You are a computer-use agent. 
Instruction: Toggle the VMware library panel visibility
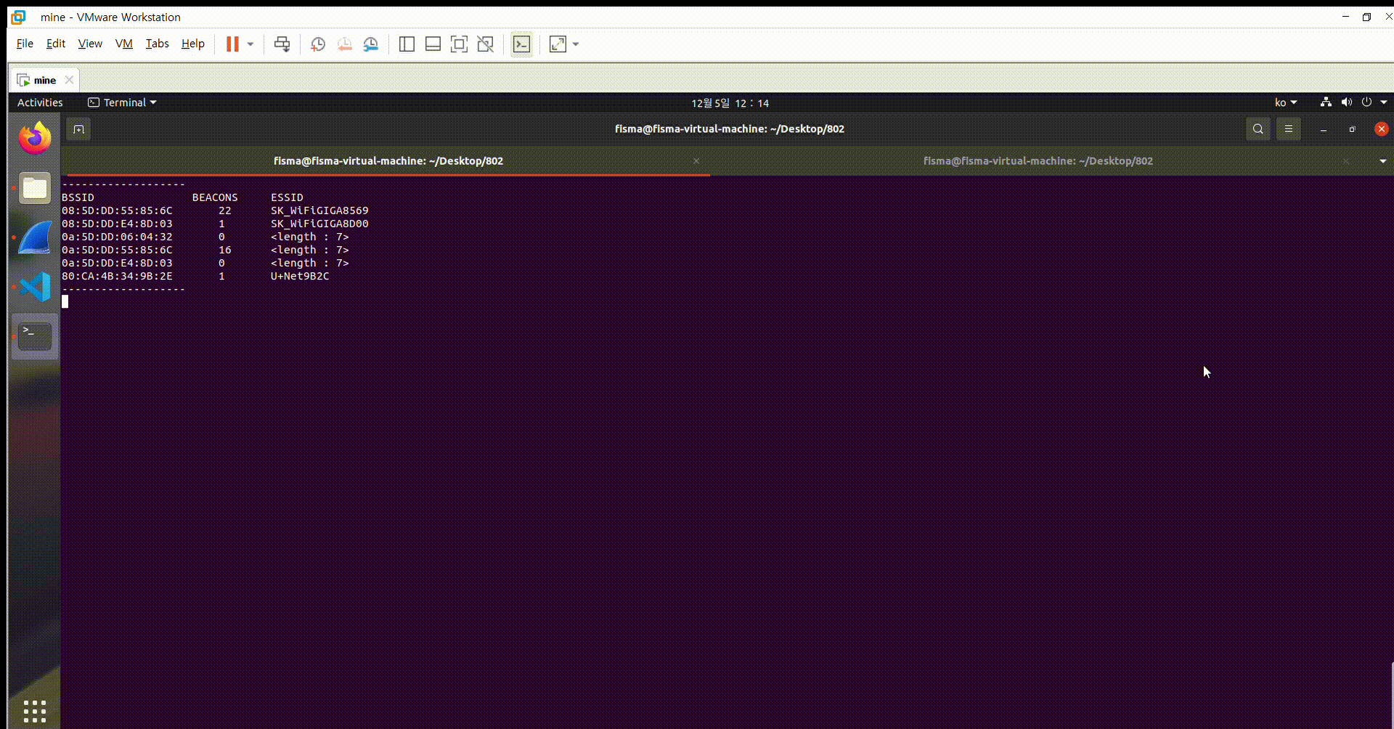coord(407,44)
